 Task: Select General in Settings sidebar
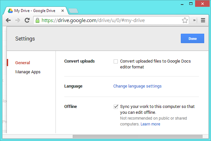[23, 63]
